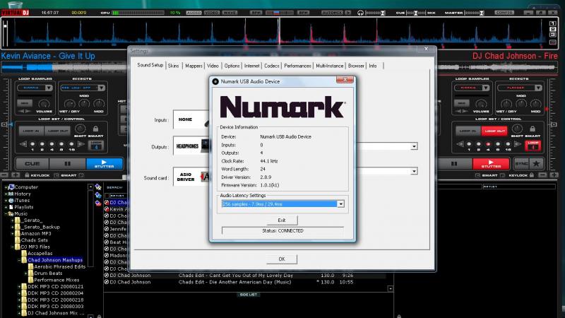The image size is (565, 318).
Task: Click right deck loop halve left arrow
Action: [460, 144]
